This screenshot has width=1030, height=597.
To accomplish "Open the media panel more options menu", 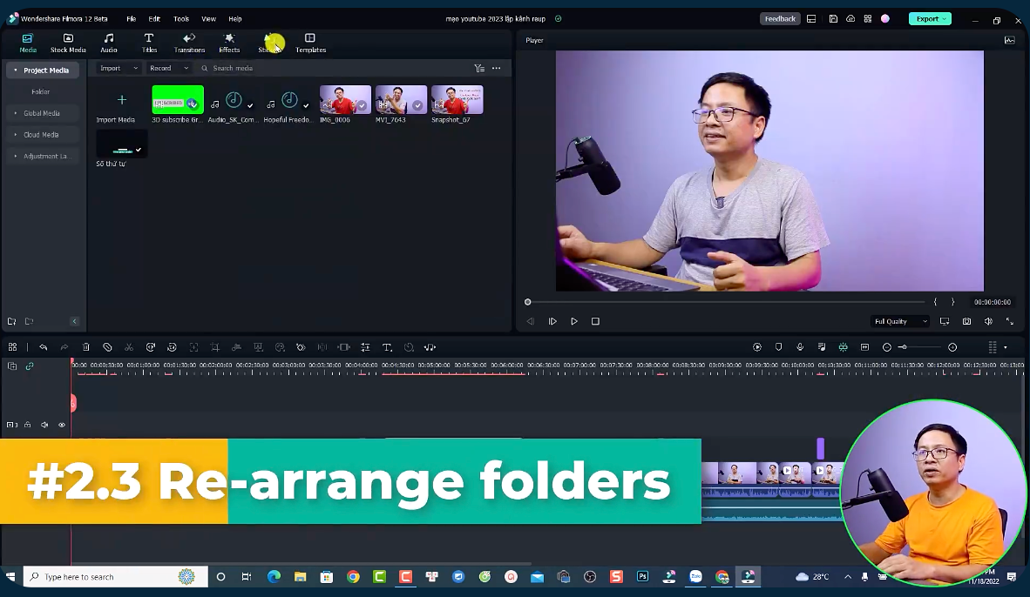I will coord(497,68).
